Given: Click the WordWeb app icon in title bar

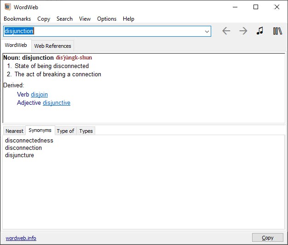Looking at the screenshot, I should coord(7,7).
